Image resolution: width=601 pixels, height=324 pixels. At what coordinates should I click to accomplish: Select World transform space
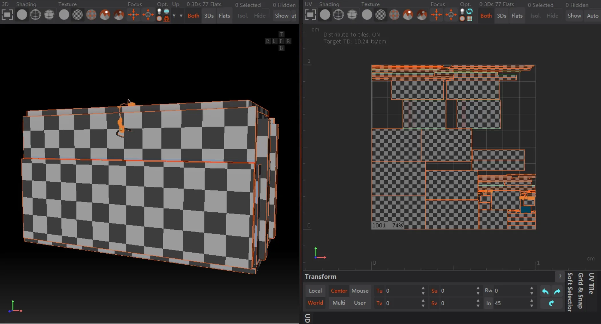click(315, 303)
